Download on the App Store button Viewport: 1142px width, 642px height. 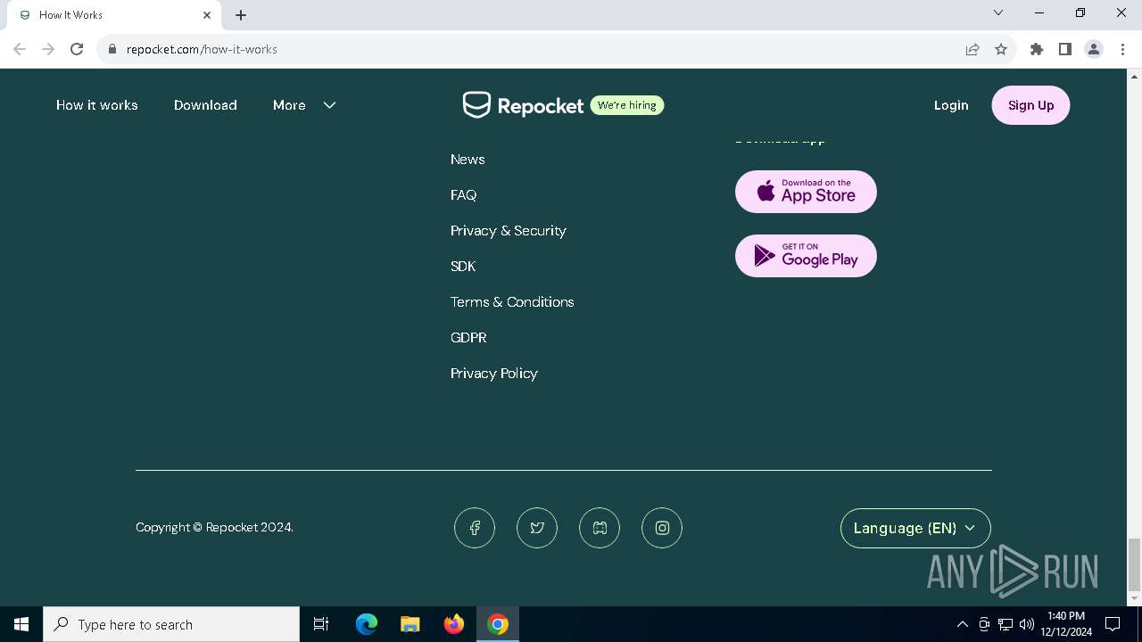tap(806, 192)
